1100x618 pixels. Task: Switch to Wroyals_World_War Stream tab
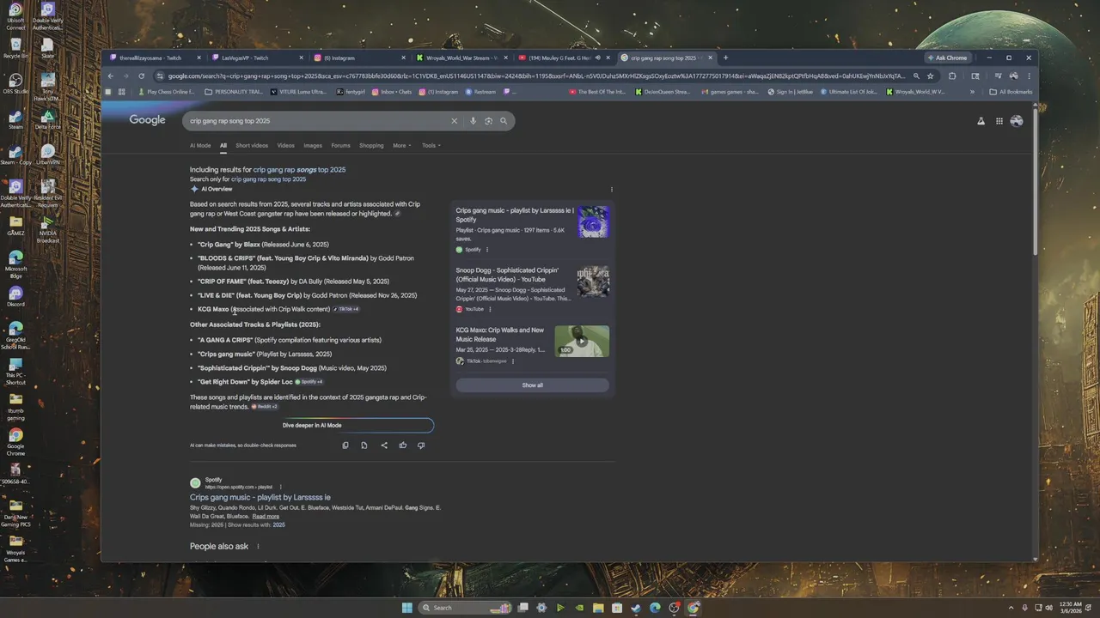click(x=461, y=58)
